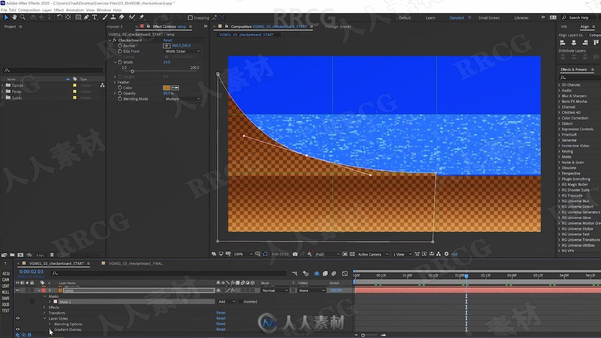The height and width of the screenshot is (338, 601).
Task: Expand the Effects group in timeline
Action: [x=45, y=307]
